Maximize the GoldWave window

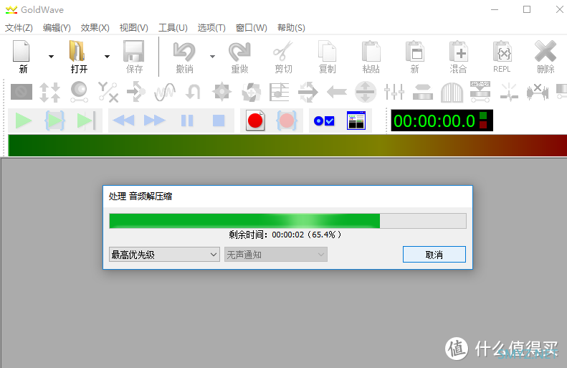(527, 9)
